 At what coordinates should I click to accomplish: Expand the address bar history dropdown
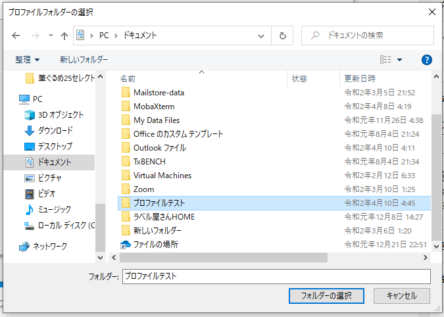(x=262, y=36)
